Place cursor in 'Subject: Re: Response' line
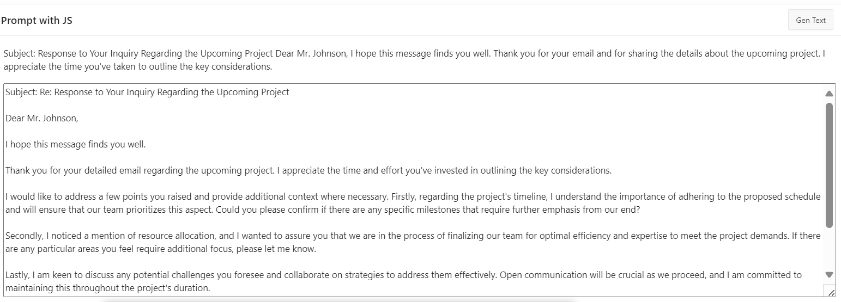 147,92
